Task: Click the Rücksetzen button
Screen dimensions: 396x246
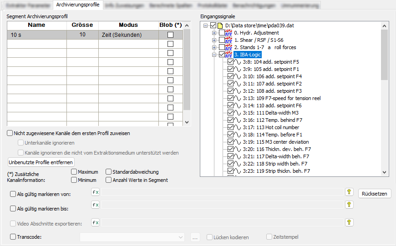Action: (375, 194)
